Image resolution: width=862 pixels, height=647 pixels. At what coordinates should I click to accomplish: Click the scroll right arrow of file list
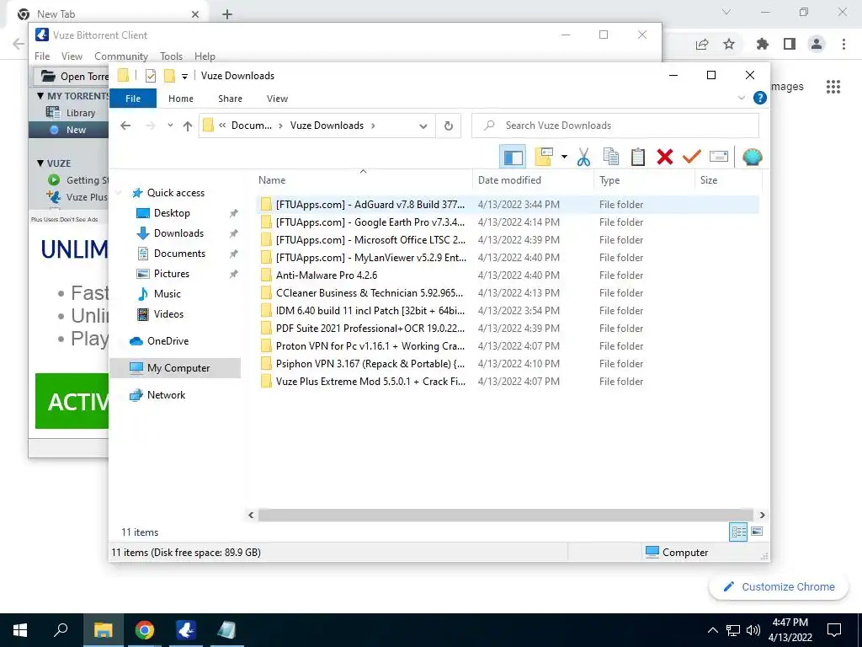coord(762,515)
